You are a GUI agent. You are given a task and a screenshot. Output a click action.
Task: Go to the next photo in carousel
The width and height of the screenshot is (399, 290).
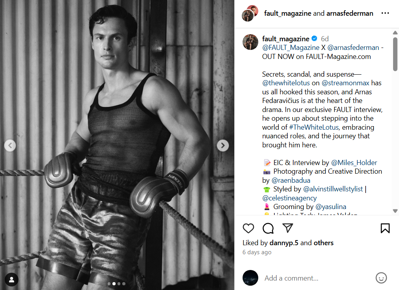pyautogui.click(x=223, y=146)
